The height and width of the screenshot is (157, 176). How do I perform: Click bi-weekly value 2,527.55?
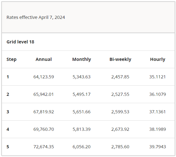120,94
